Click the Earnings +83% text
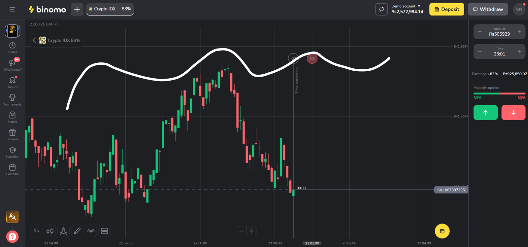The image size is (528, 247). [485, 74]
